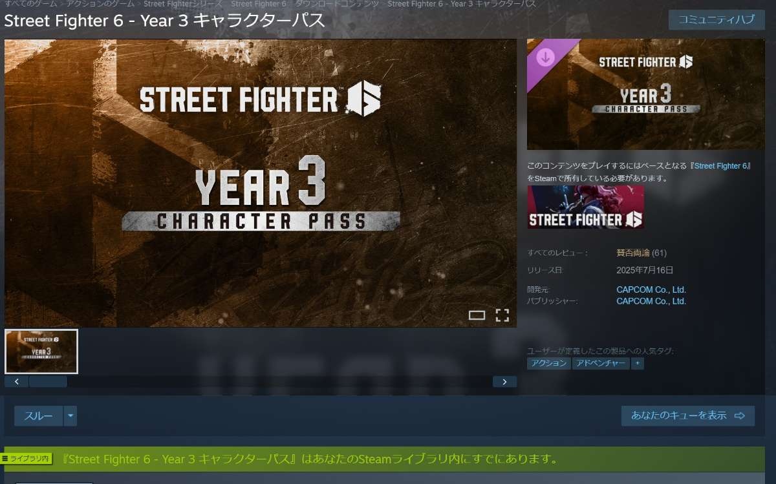Screen dimensions: 776x484
Task: Click Street Fighter 6 base game banner
Action: point(585,207)
